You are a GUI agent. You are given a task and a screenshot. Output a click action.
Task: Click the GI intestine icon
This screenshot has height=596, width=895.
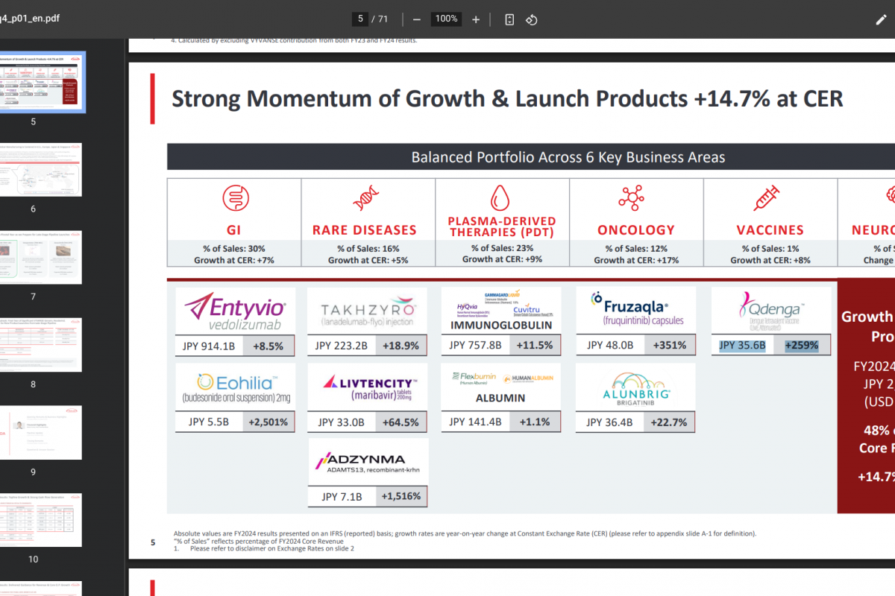coord(236,198)
